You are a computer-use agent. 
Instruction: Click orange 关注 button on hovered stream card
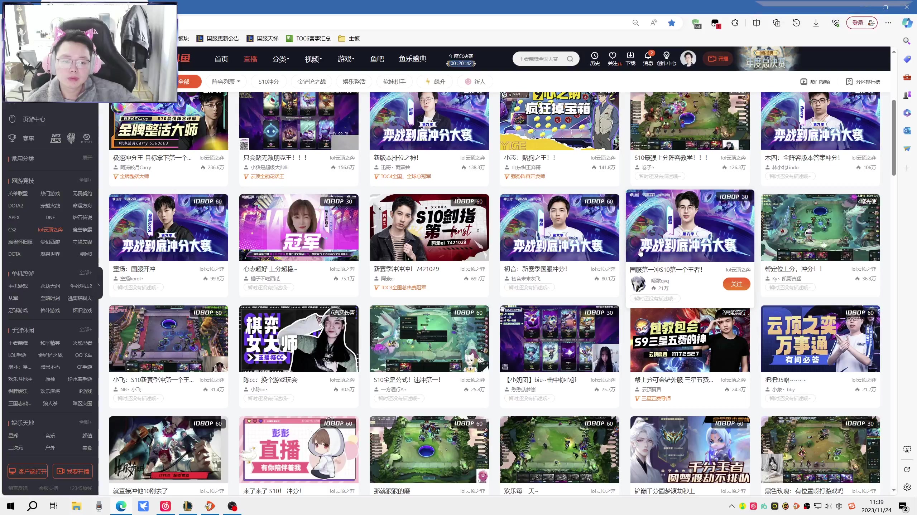click(736, 284)
